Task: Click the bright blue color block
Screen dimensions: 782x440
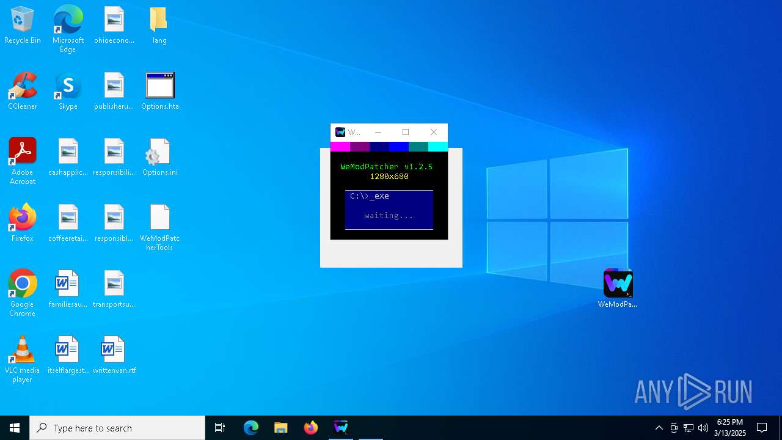Action: [399, 147]
